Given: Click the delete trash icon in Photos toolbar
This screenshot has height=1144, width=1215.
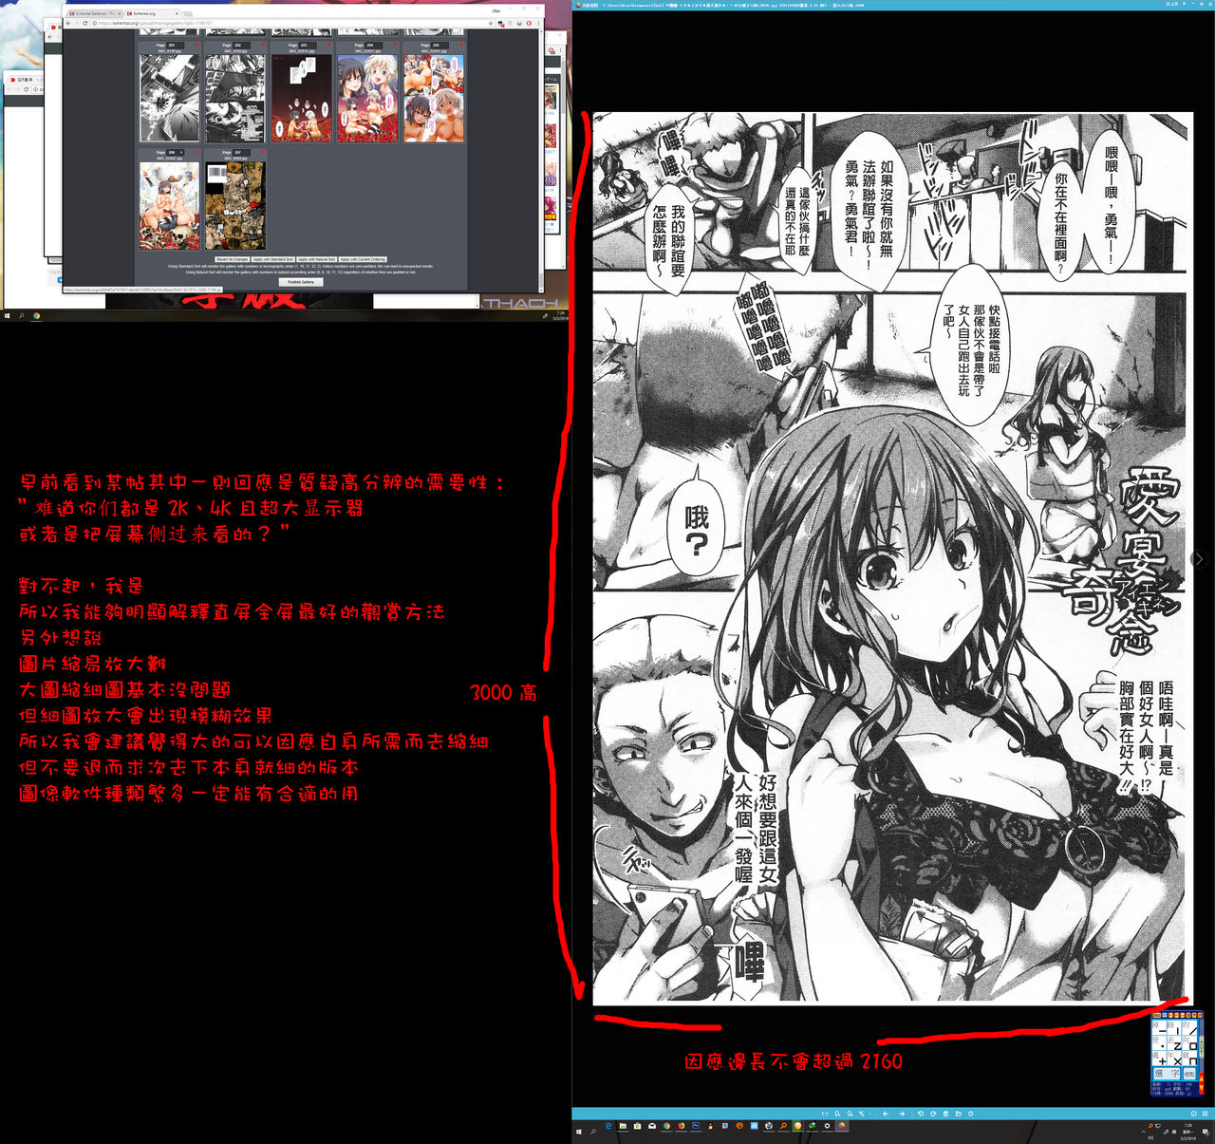Looking at the screenshot, I should [945, 1114].
